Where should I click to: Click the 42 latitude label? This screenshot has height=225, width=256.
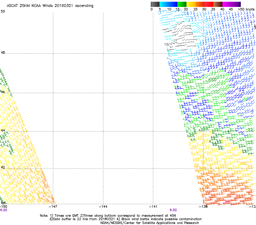[3, 167]
